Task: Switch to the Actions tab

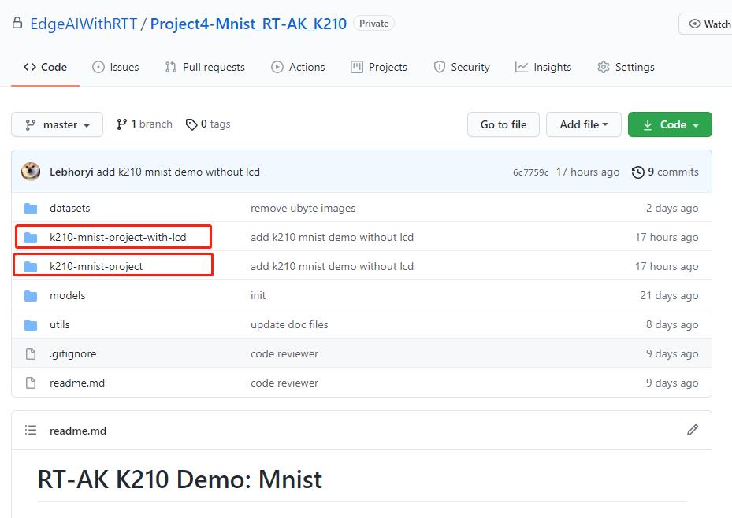Action: pyautogui.click(x=298, y=67)
